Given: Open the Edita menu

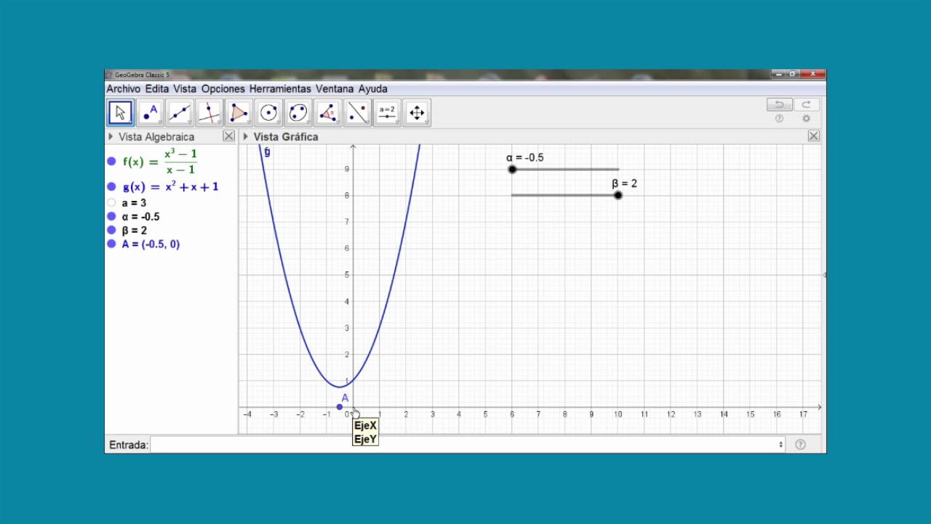Looking at the screenshot, I should click(157, 89).
